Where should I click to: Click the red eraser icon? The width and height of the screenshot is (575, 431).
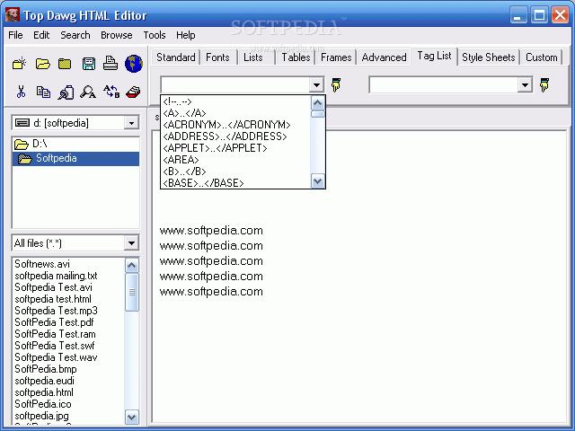tap(133, 92)
